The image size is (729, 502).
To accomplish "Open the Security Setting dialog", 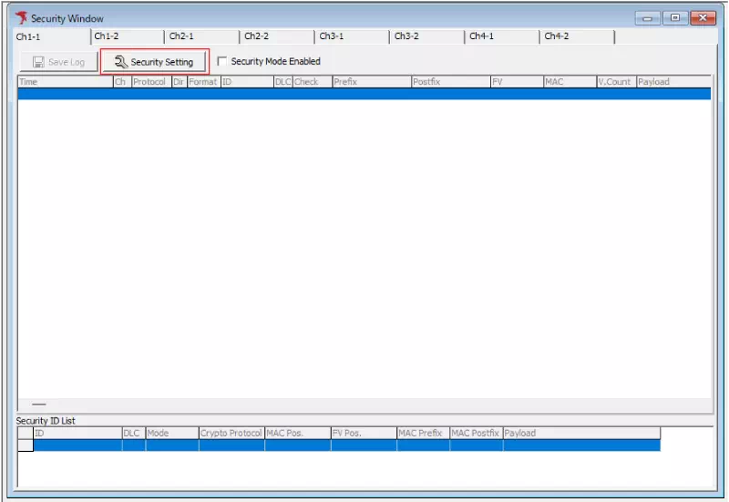I will (154, 62).
